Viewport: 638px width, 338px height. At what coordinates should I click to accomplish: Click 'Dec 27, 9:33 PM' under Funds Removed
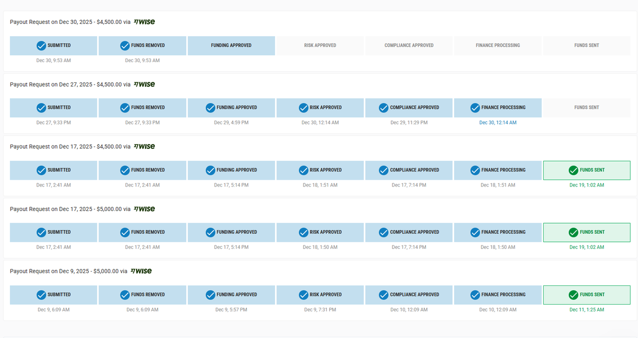pos(142,123)
